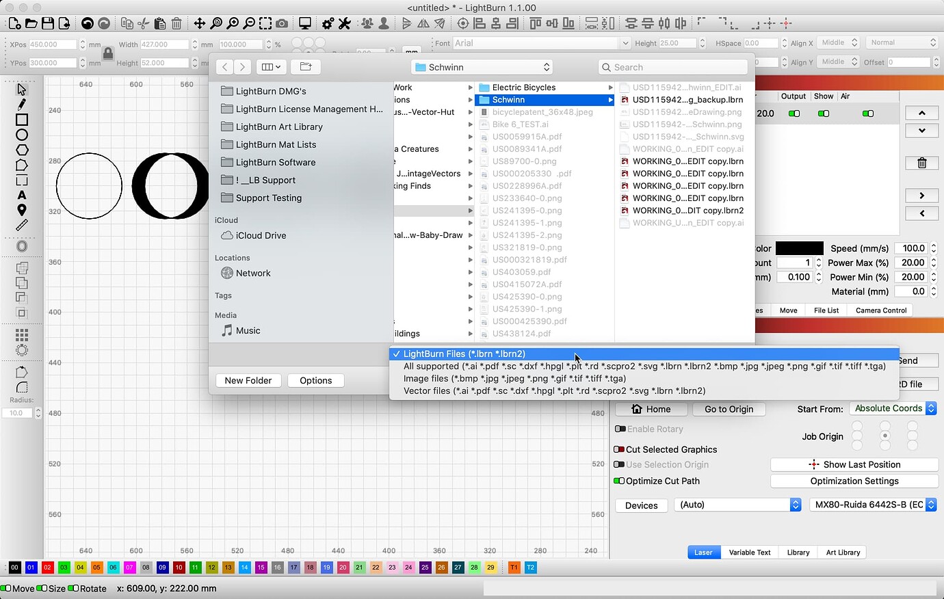Open the Start From coordinates dropdown

tap(893, 408)
